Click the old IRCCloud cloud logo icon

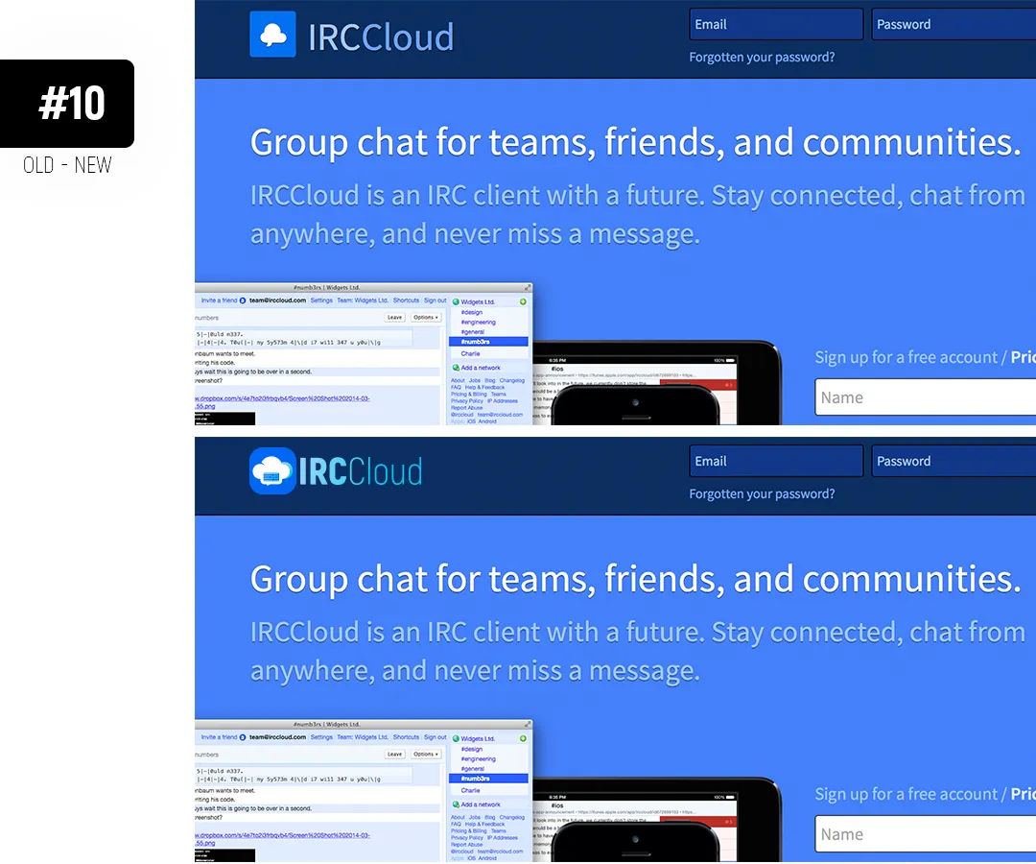tap(272, 35)
